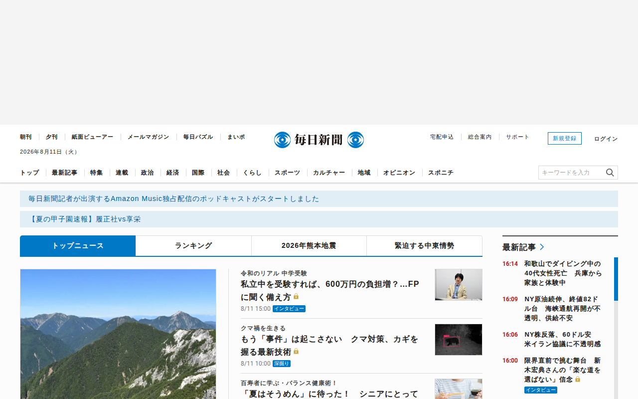The width and height of the screenshot is (638, 399).
Task: Open the bear night-vision thumbnail
Action: click(459, 340)
